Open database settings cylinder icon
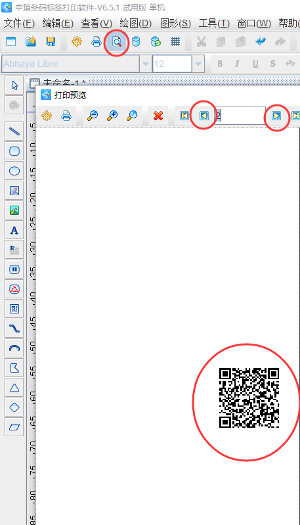Viewport: 300px width, 525px height. [136, 42]
